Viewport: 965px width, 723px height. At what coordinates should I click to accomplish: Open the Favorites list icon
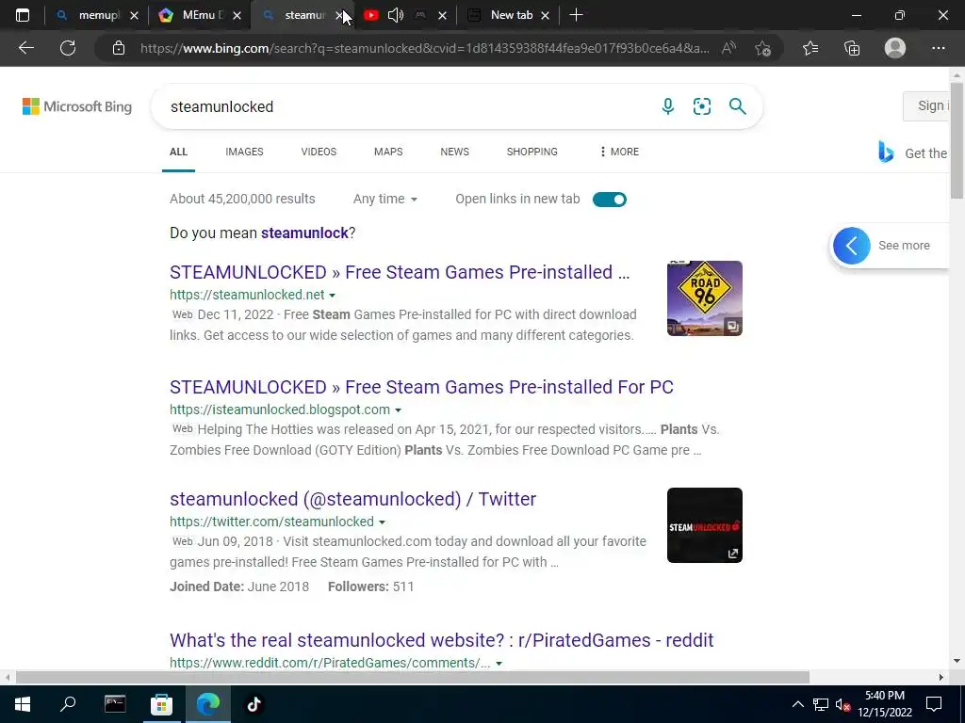coord(810,48)
